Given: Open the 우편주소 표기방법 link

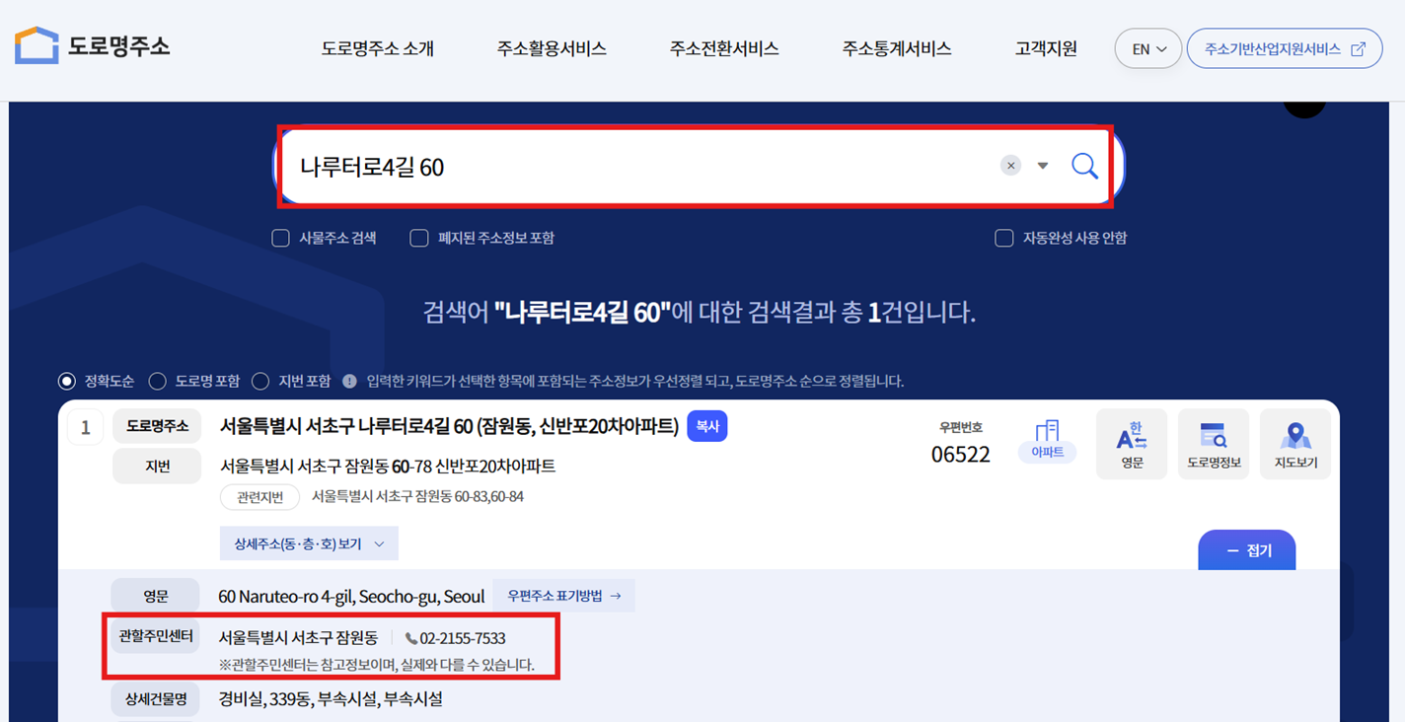Looking at the screenshot, I should point(564,596).
